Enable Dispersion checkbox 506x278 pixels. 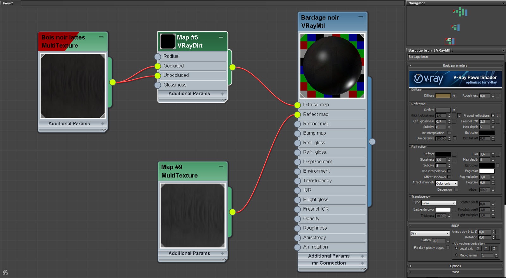click(456, 189)
